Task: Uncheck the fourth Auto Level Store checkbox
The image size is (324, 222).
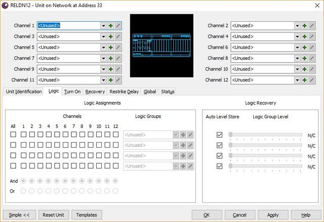Action: click(x=219, y=166)
